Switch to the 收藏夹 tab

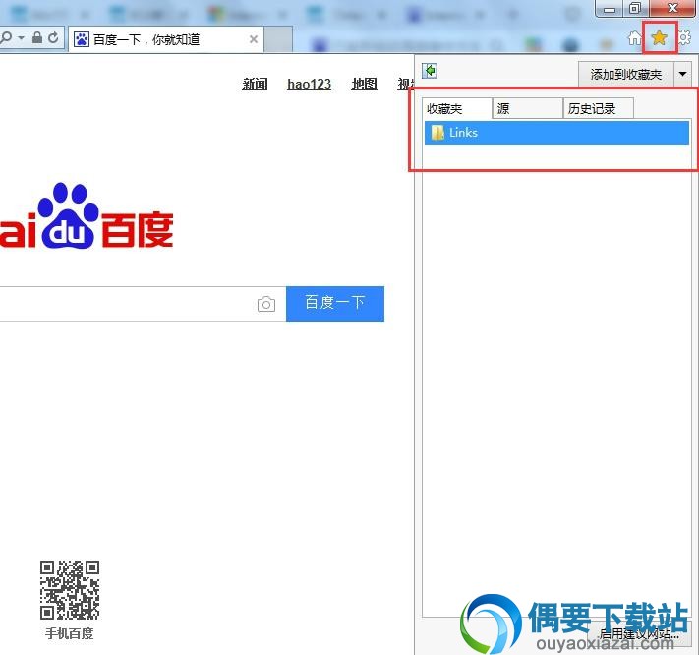click(457, 109)
